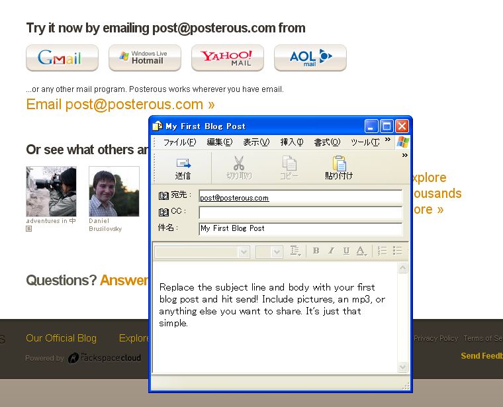This screenshot has height=407, width=503.
Task: Open the 挿入(I) menu
Action: click(x=292, y=142)
